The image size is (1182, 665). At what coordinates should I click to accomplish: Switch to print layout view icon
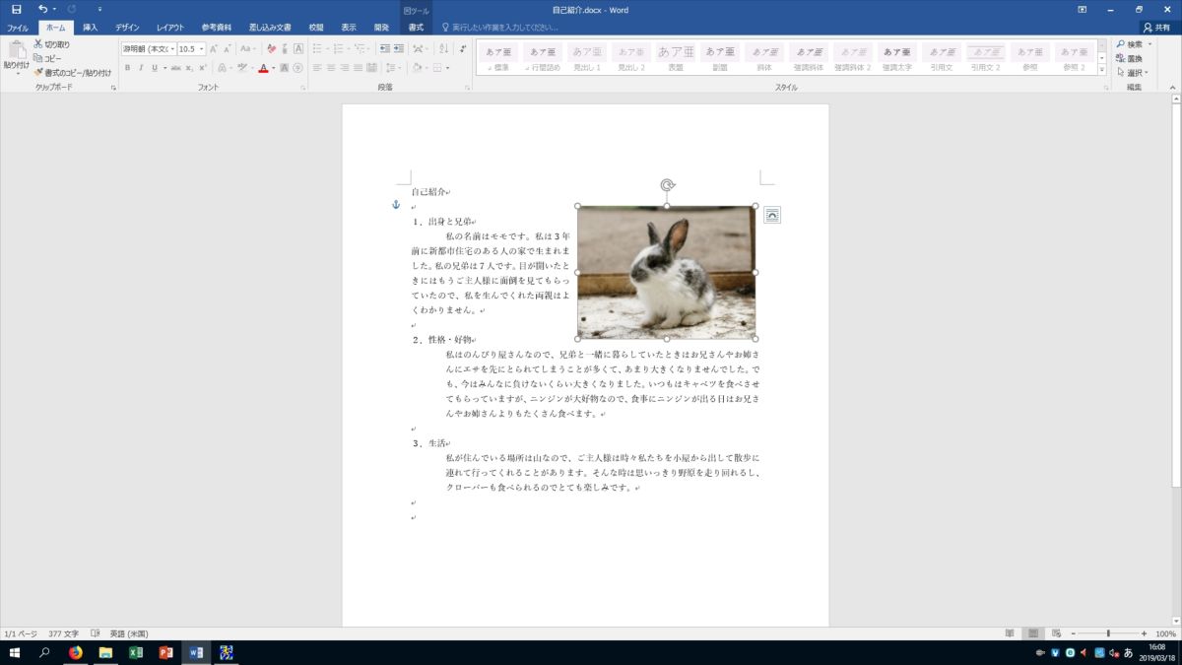[x=1033, y=633]
